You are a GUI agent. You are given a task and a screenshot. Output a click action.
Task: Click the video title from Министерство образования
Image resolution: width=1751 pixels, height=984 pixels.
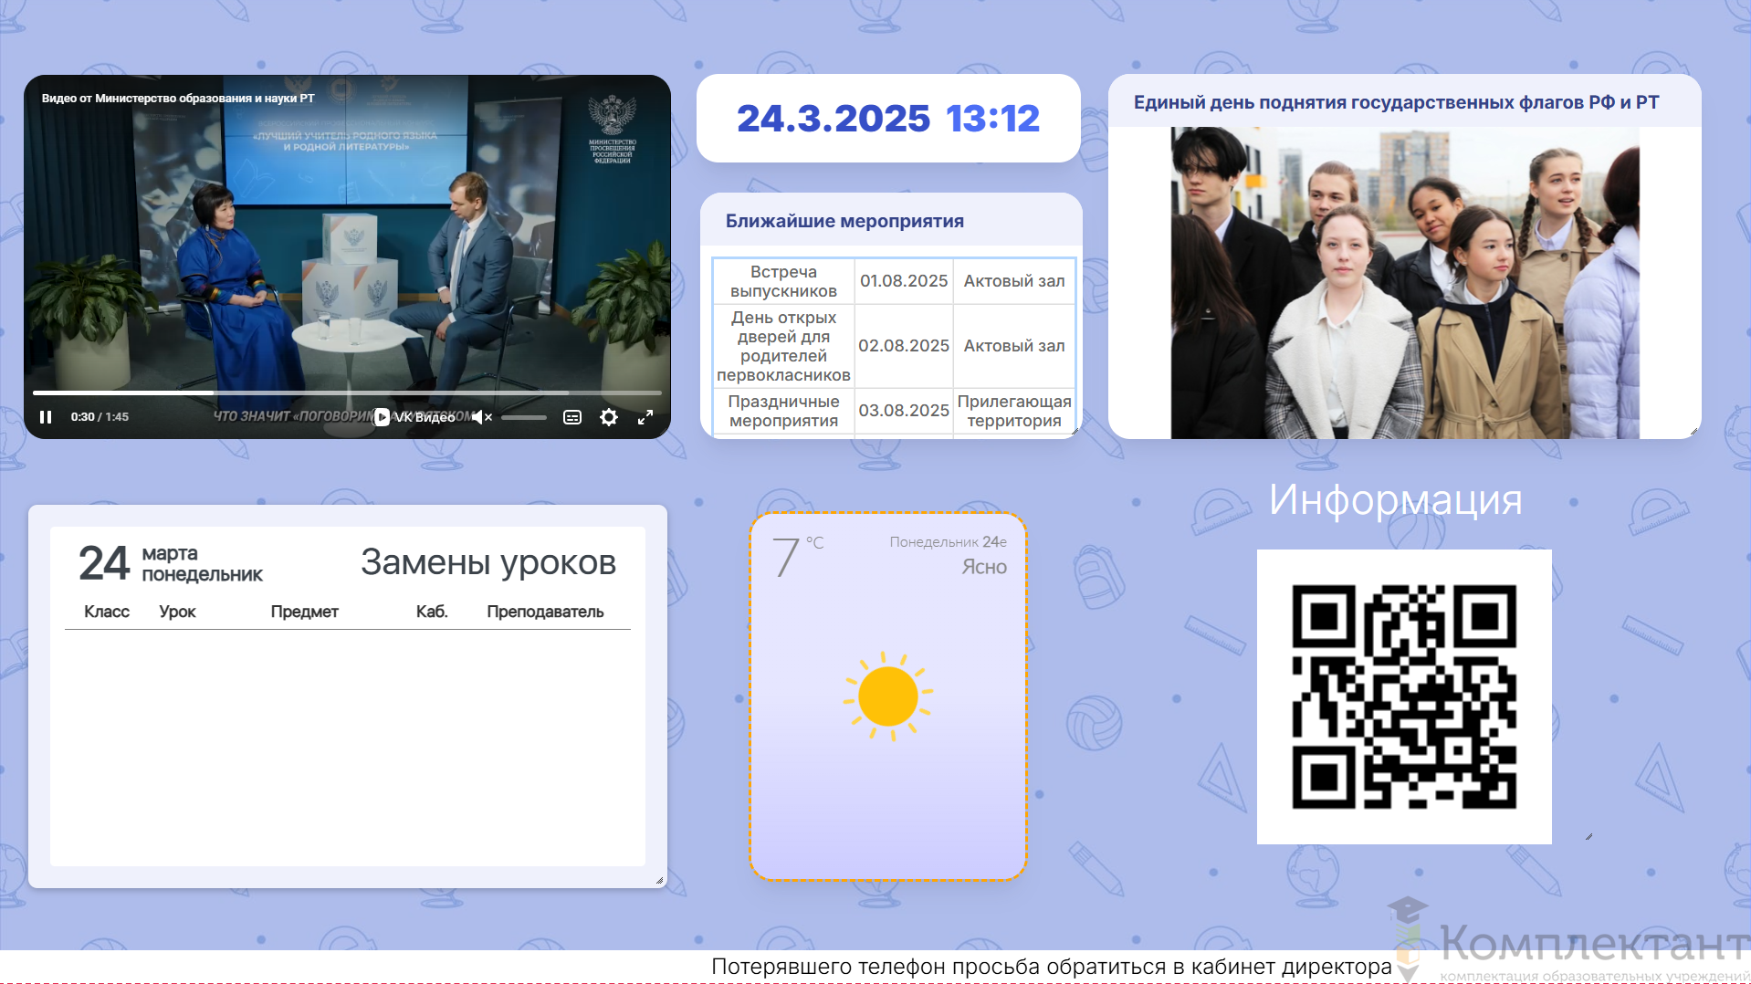[x=178, y=98]
